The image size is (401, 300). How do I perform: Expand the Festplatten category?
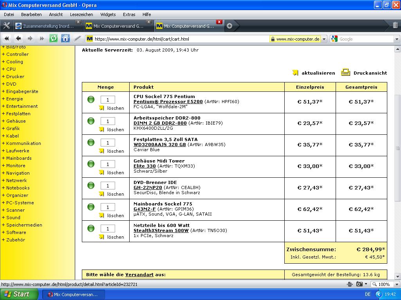coord(16,114)
